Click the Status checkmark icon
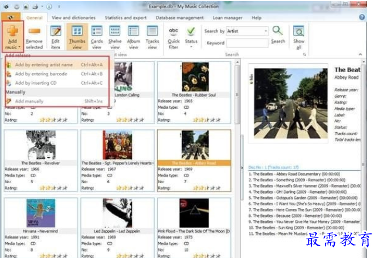 191,31
